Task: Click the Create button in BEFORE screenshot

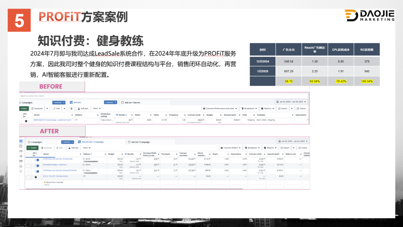Action: pos(24,109)
